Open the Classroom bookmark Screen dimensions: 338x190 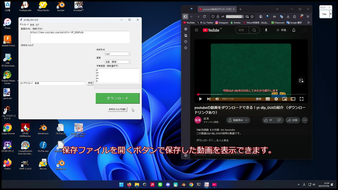[x=278, y=23]
